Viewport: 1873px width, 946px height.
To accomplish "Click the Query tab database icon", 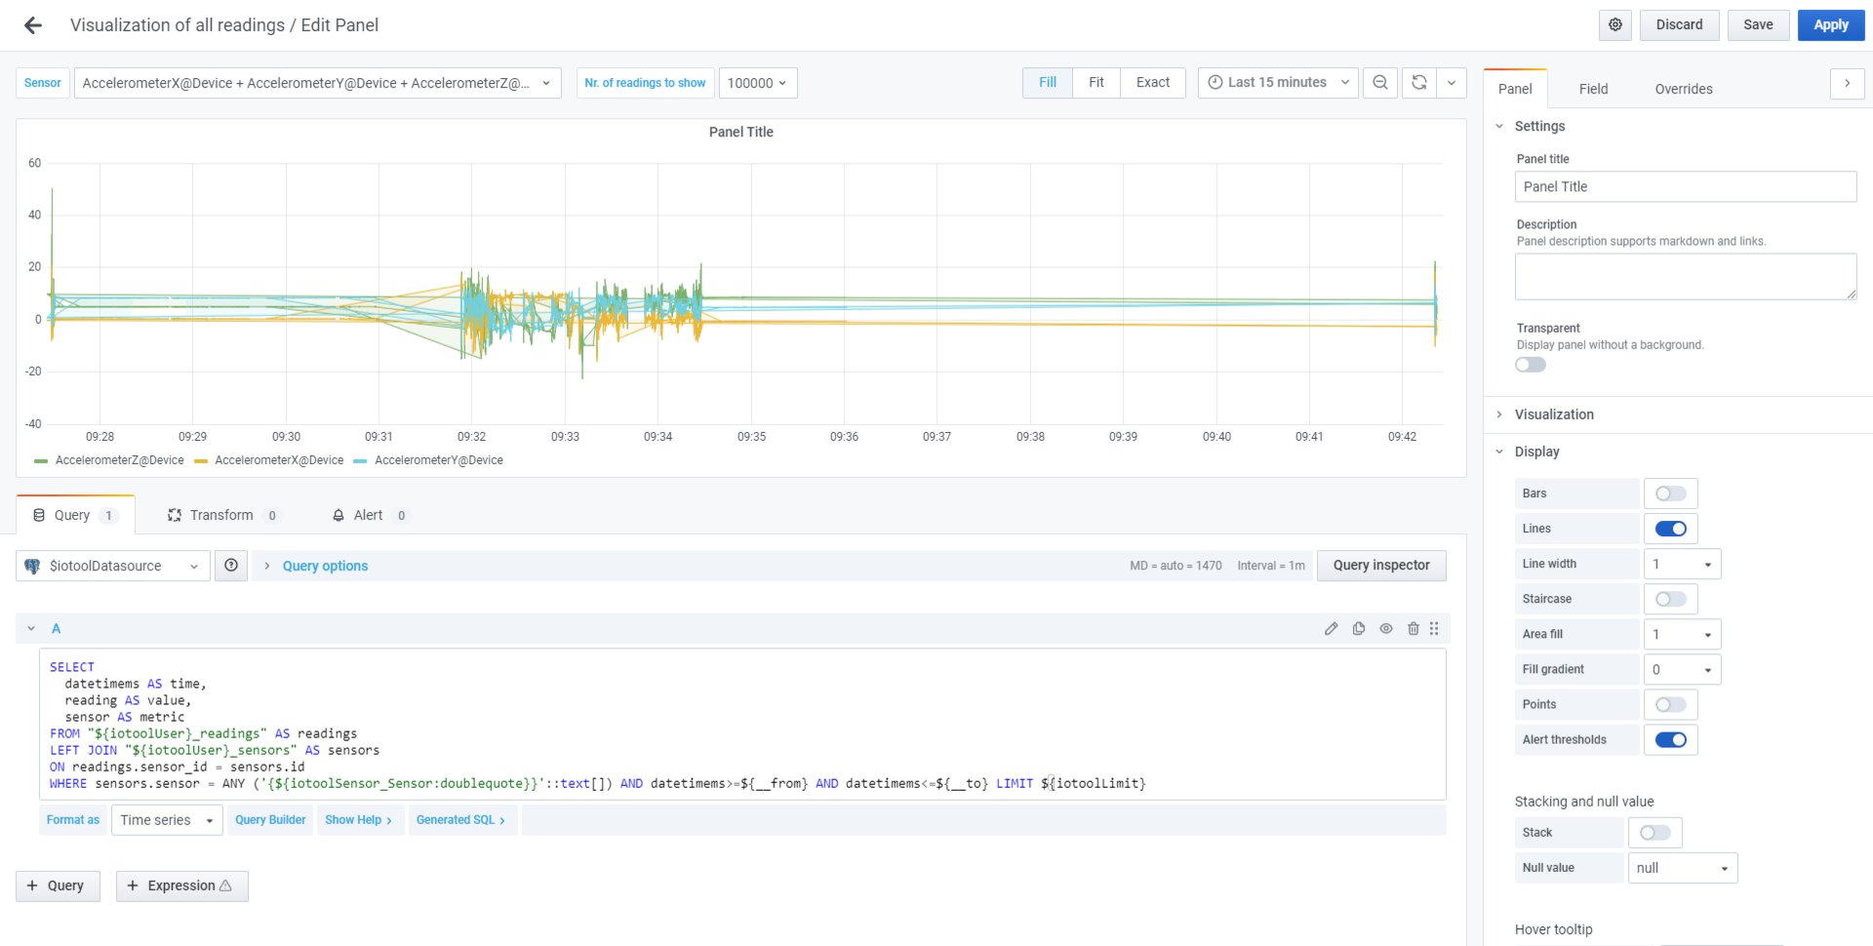I will coord(39,515).
